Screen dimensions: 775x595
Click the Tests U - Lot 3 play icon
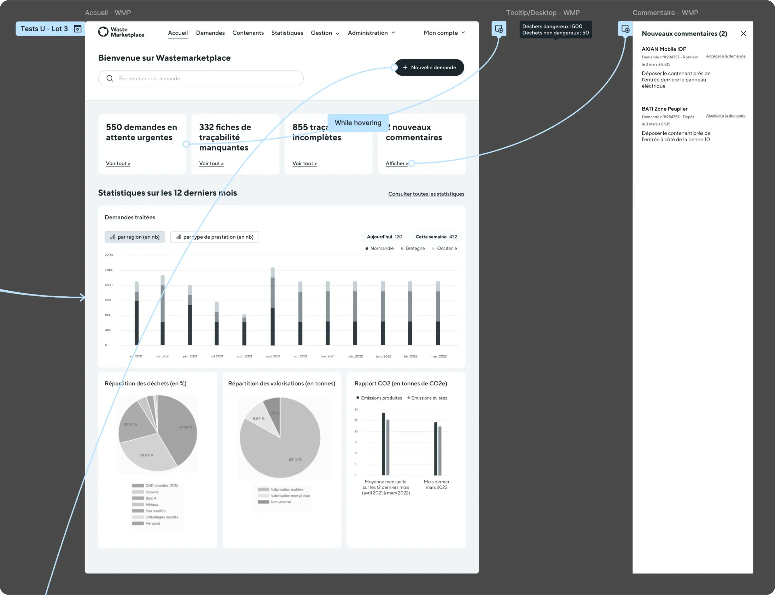[x=77, y=29]
